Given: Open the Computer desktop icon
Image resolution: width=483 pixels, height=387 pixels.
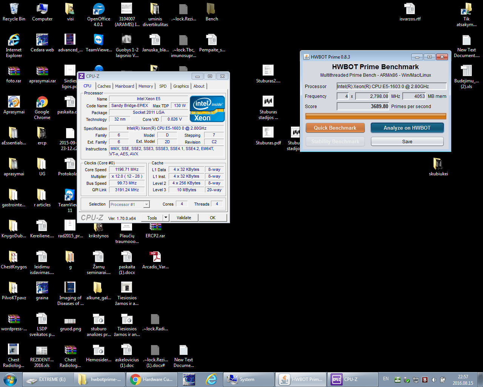Looking at the screenshot, I should pos(42,12).
